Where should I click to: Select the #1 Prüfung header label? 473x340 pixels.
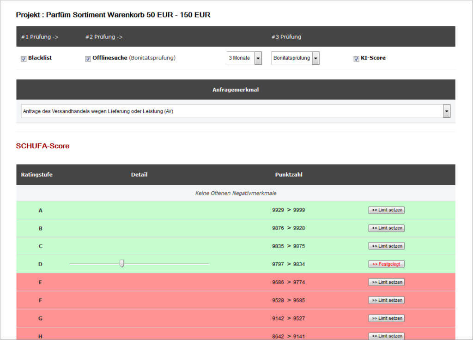[x=40, y=37]
